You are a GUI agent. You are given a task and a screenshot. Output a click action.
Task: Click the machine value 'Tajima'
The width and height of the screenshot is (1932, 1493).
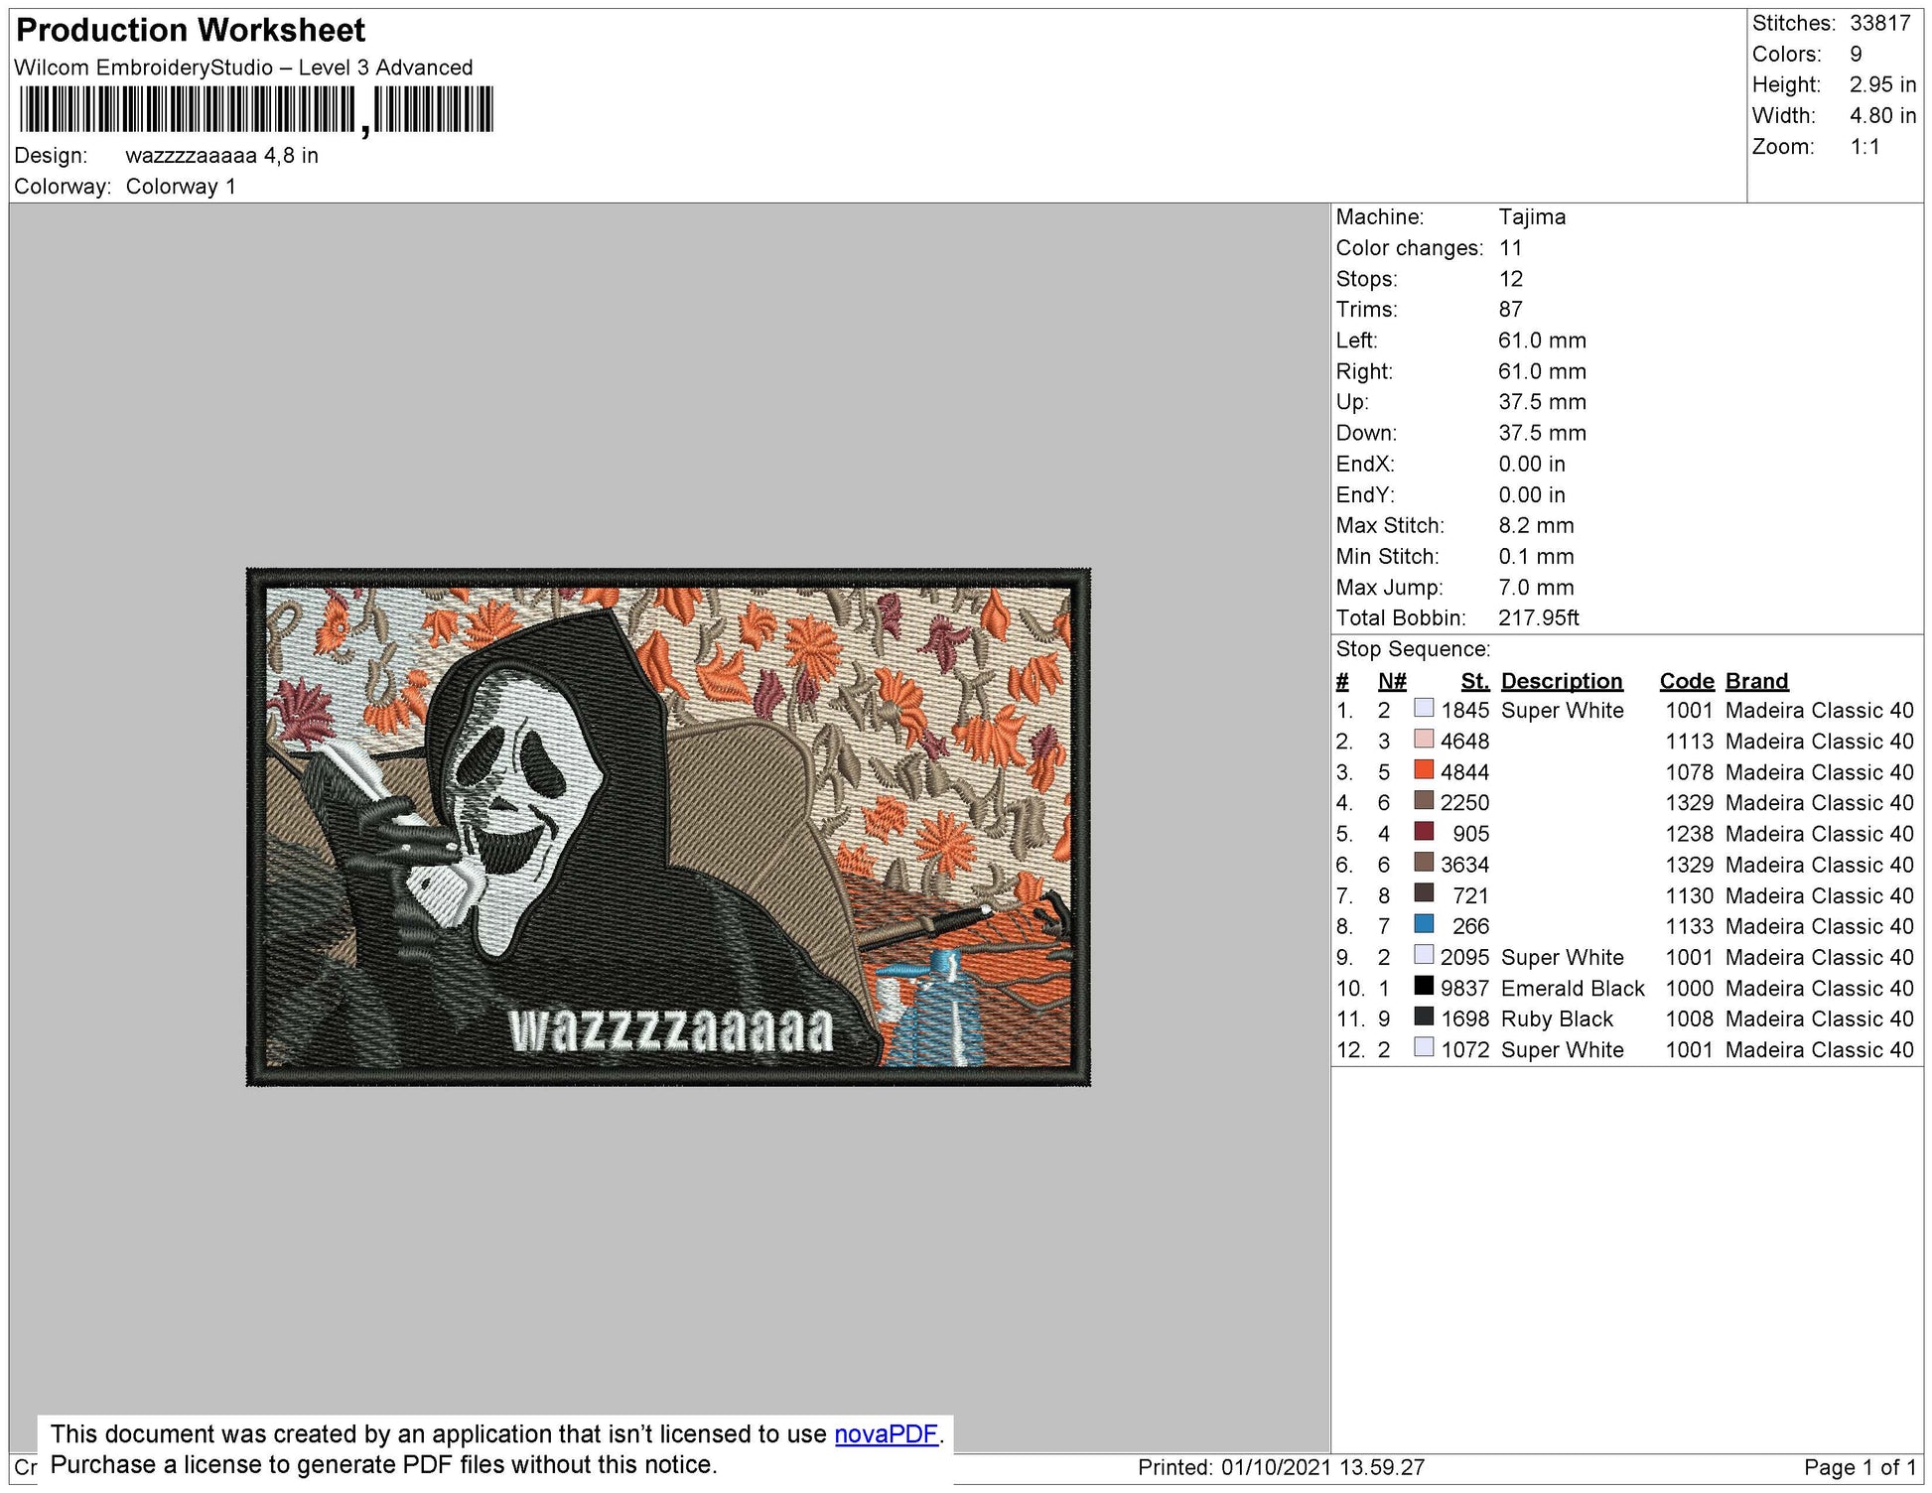[1532, 217]
